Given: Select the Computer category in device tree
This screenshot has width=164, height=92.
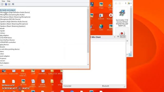Looking at the screenshot, I should click(2, 31).
